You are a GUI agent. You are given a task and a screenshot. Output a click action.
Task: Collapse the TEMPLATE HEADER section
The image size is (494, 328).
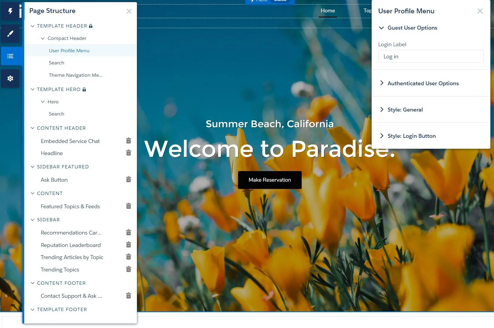(x=33, y=26)
